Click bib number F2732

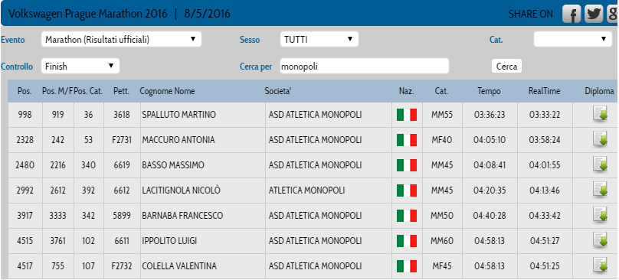pyautogui.click(x=121, y=266)
